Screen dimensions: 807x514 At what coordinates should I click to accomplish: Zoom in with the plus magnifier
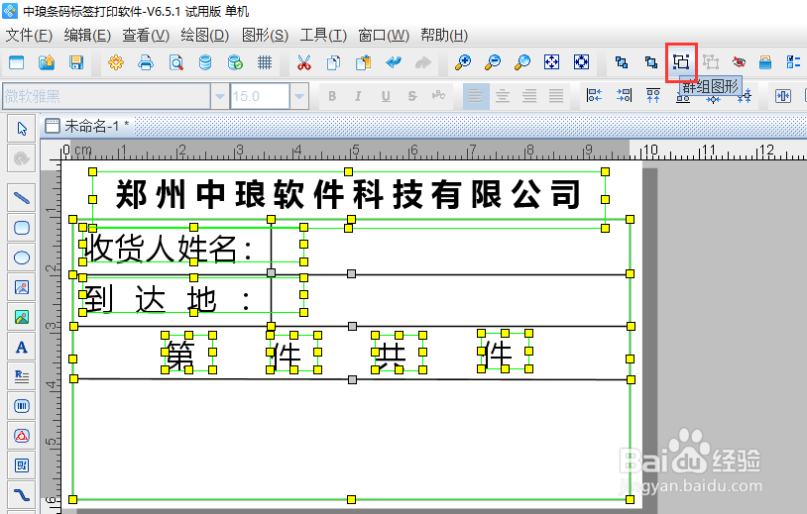point(463,62)
